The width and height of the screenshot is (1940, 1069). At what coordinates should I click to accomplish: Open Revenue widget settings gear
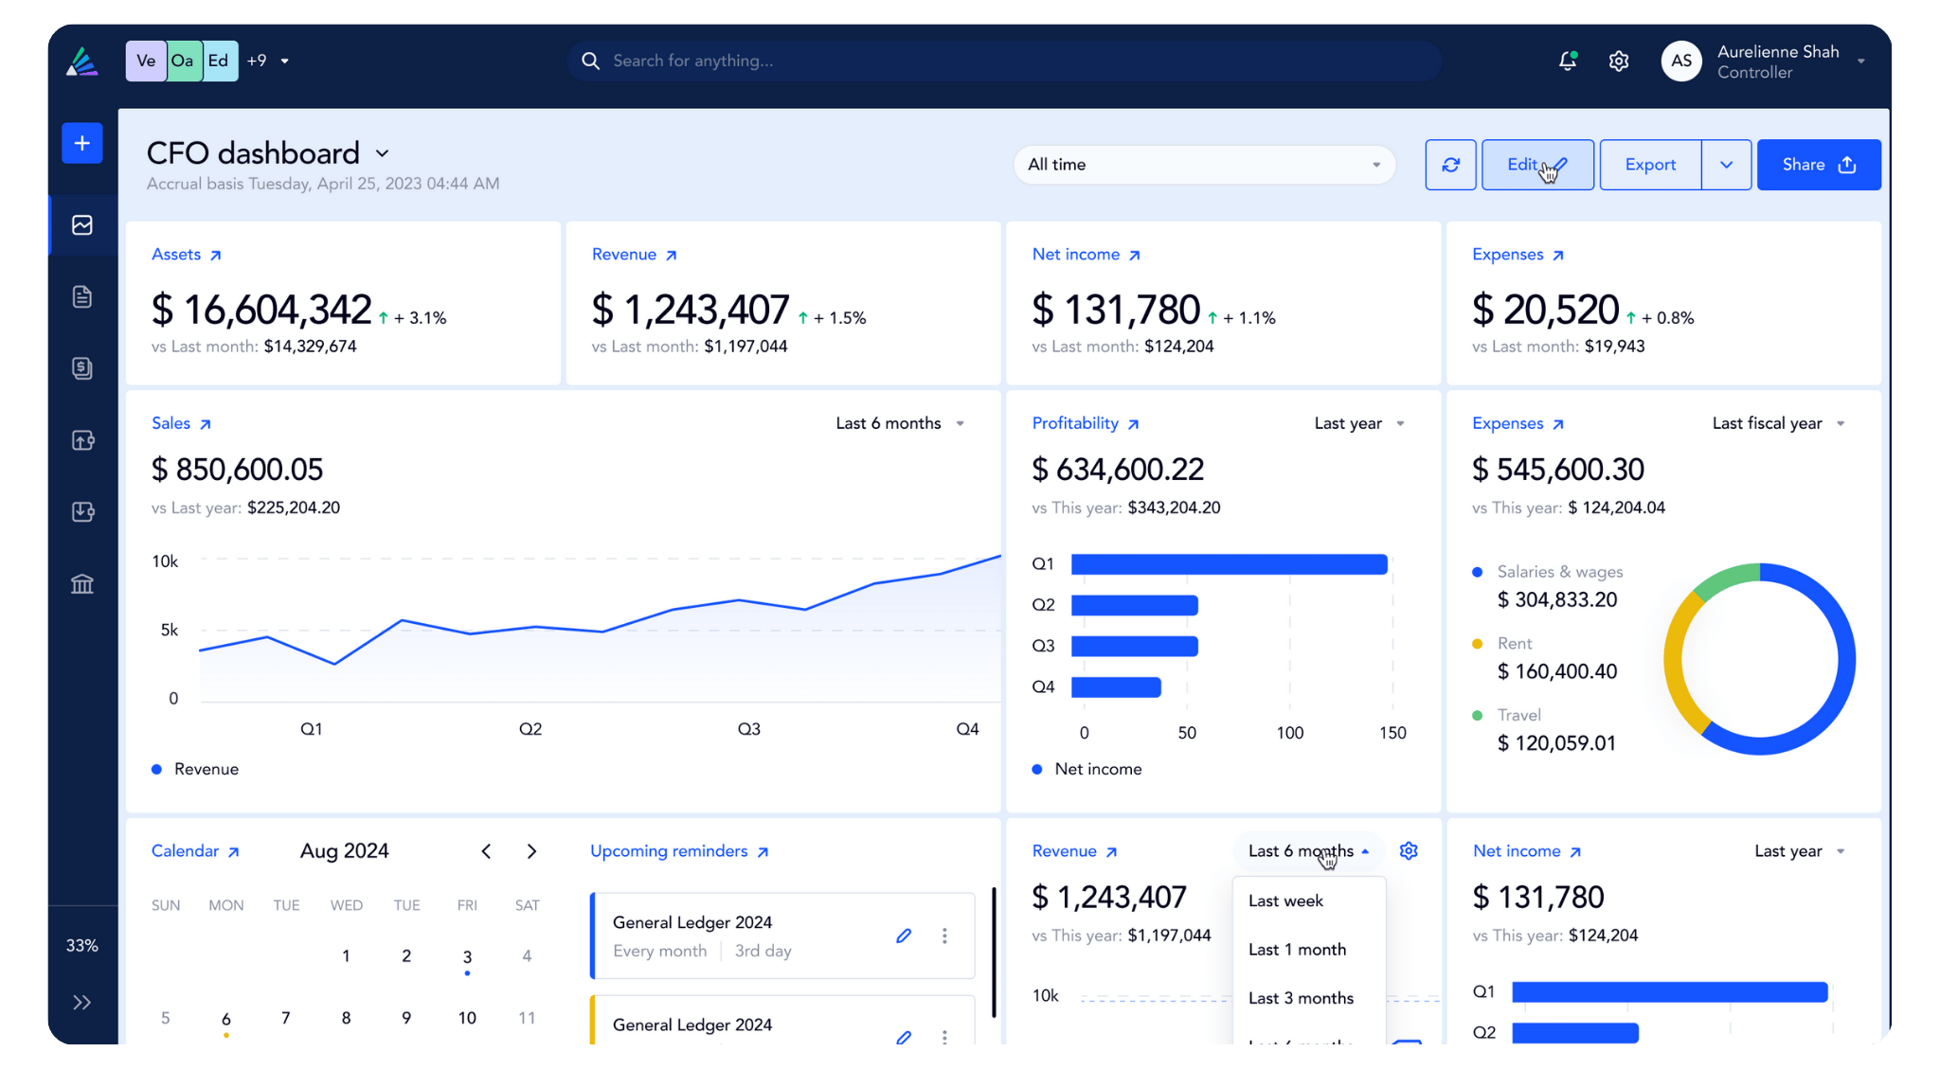(1409, 850)
